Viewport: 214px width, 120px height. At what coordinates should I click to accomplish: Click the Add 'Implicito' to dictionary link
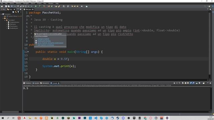pyautogui.click(x=46, y=45)
